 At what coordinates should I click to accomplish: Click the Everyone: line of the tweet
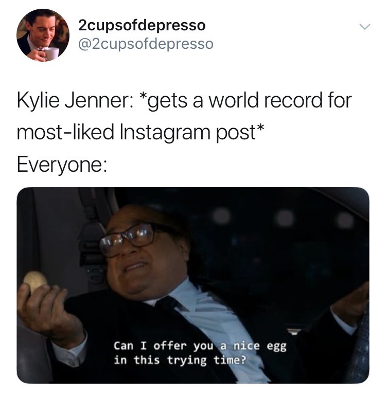pos(62,165)
